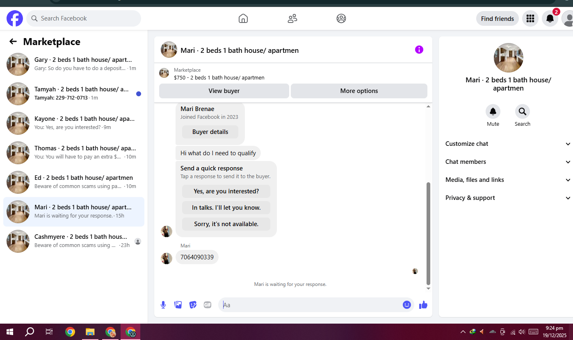Viewport: 573px width, 340px height.
Task: Open Tamyah conversation in list
Action: 74,94
